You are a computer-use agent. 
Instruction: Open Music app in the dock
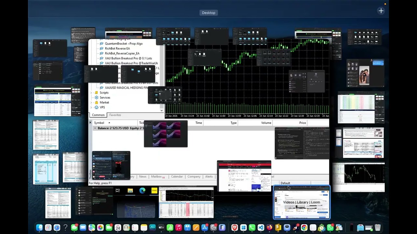179,228
